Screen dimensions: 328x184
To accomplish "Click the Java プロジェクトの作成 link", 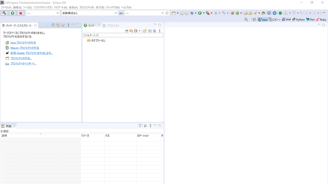I will (23, 43).
